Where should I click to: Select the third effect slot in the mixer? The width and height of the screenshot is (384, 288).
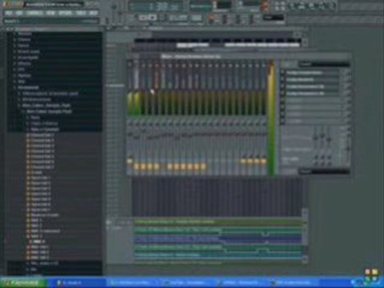pyautogui.click(x=313, y=86)
